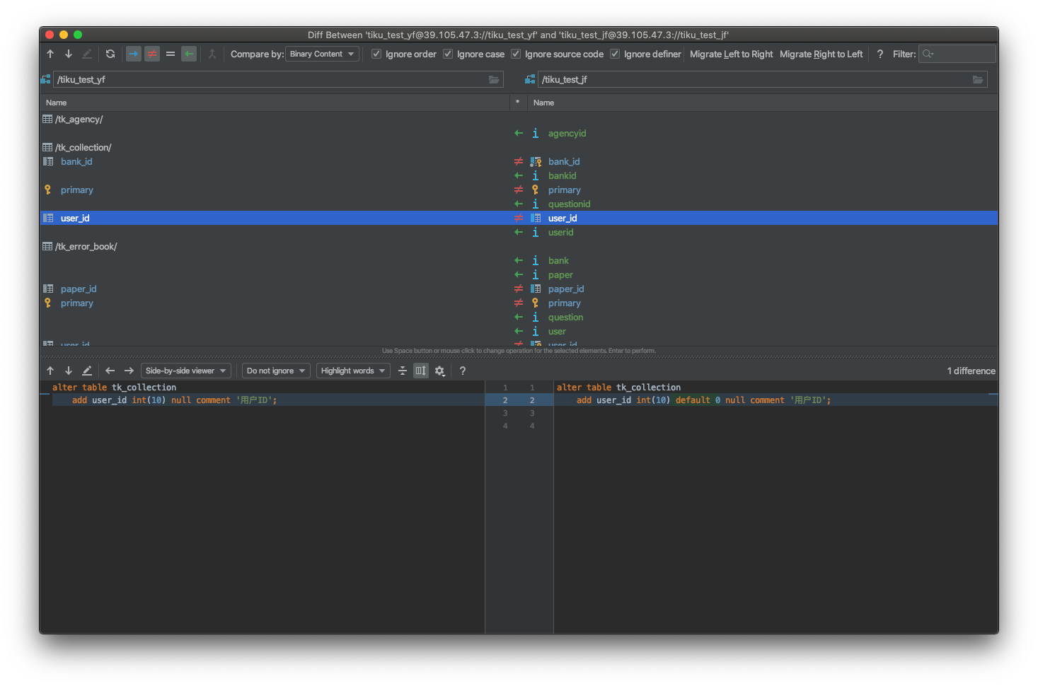
Task: Toggle the synchronize scrolling icon
Action: [x=421, y=371]
